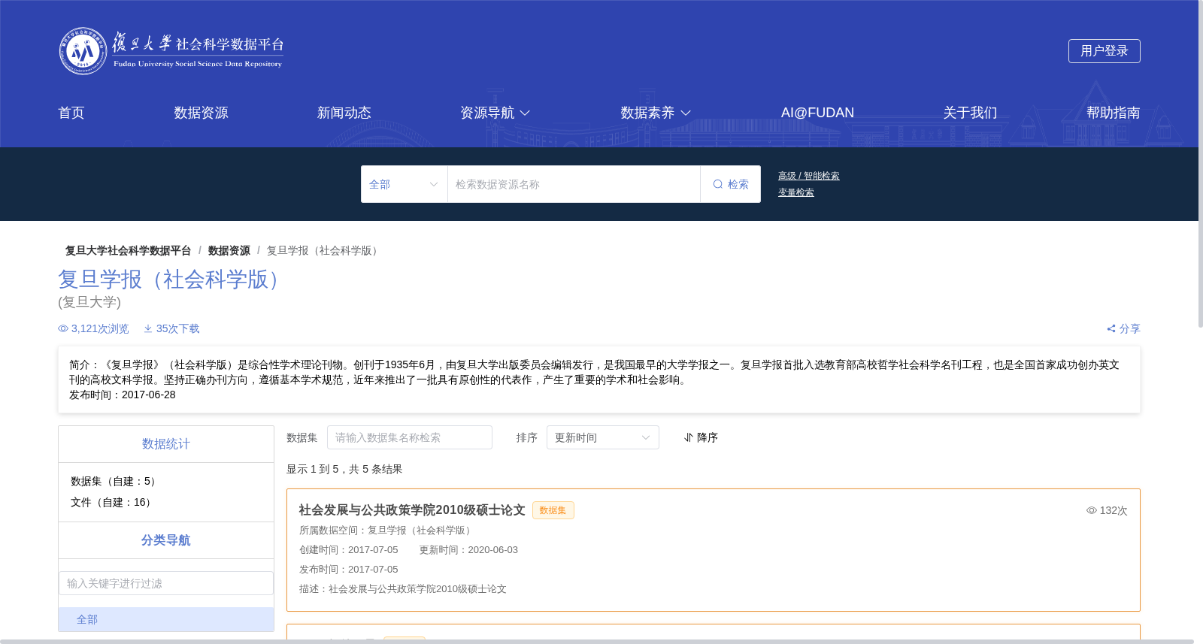The image size is (1203, 644).
Task: Open 新闻动态 navigation item
Action: [344, 113]
